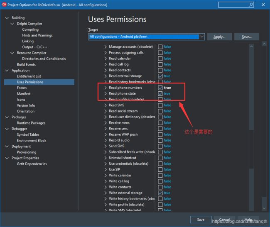Go to Runtime Packages settings

31,123
